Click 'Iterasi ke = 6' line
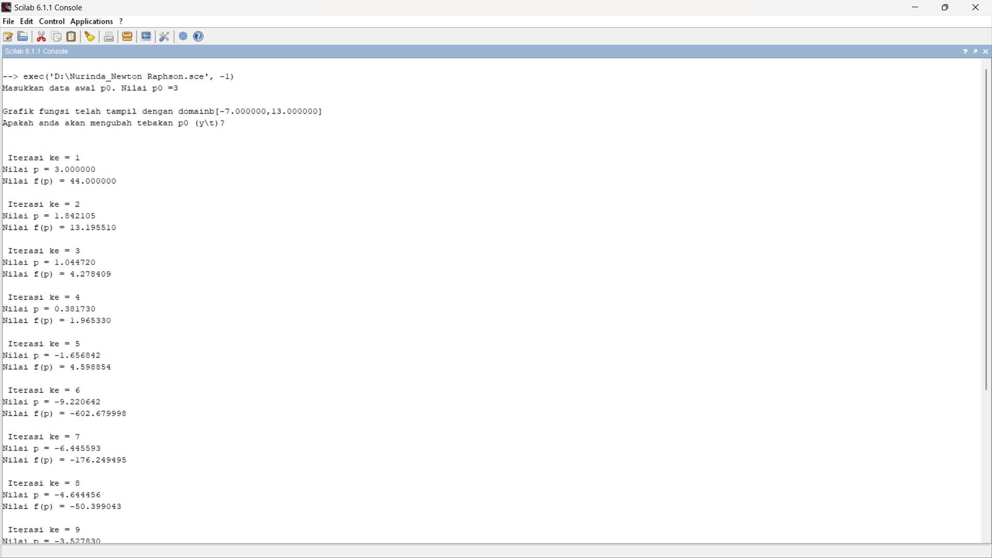 (x=44, y=391)
